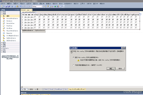Click the Cut scissors icon
Image resolution: width=143 pixels, height=95 pixels.
click(12, 6)
